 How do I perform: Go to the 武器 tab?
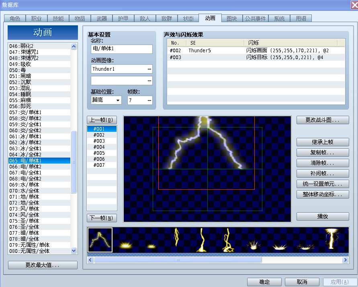point(102,18)
